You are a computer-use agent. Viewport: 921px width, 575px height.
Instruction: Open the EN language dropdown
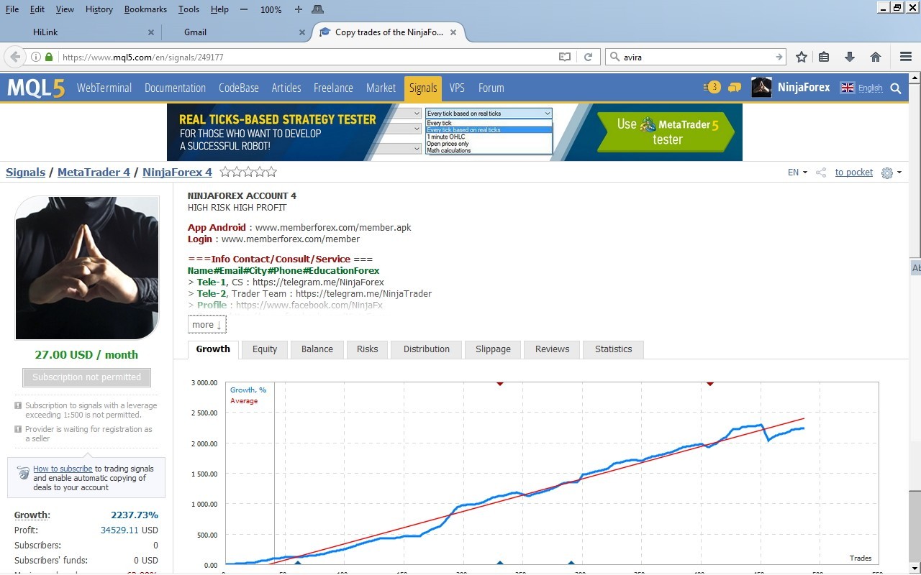[x=797, y=172]
